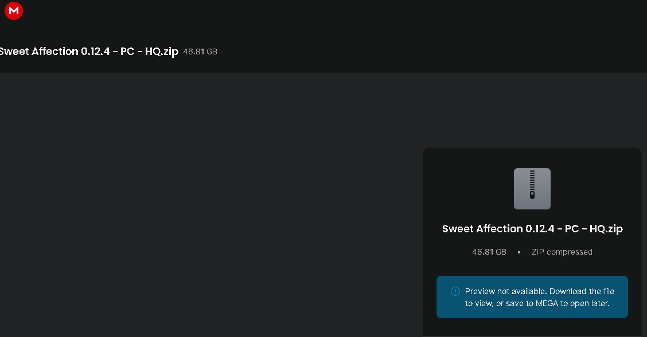Click the 46.81 GB size in file card
This screenshot has height=337, width=647.
(x=489, y=252)
